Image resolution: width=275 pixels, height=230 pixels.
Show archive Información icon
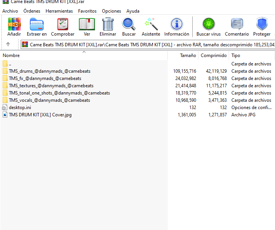point(177,24)
